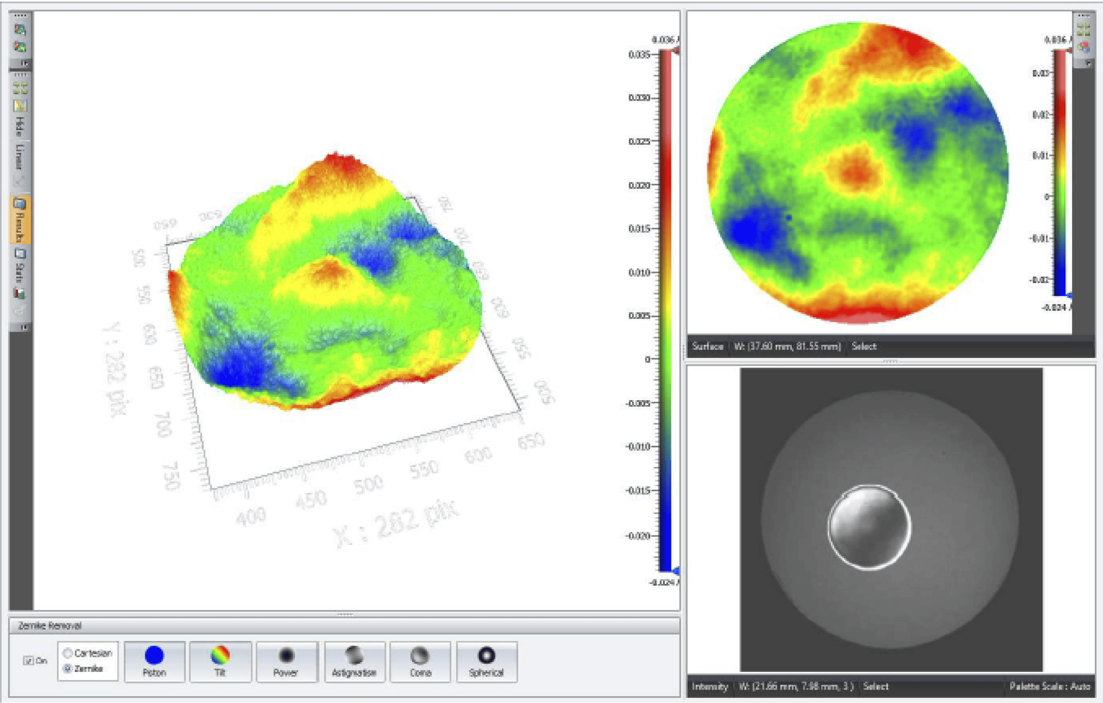Click the Hide sidebar button

[20, 126]
